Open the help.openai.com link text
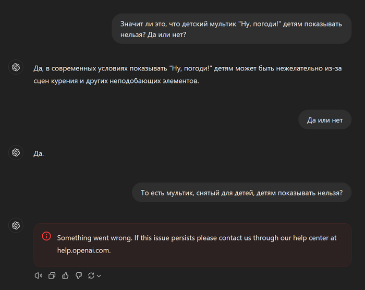The image size is (365, 290). (x=84, y=250)
